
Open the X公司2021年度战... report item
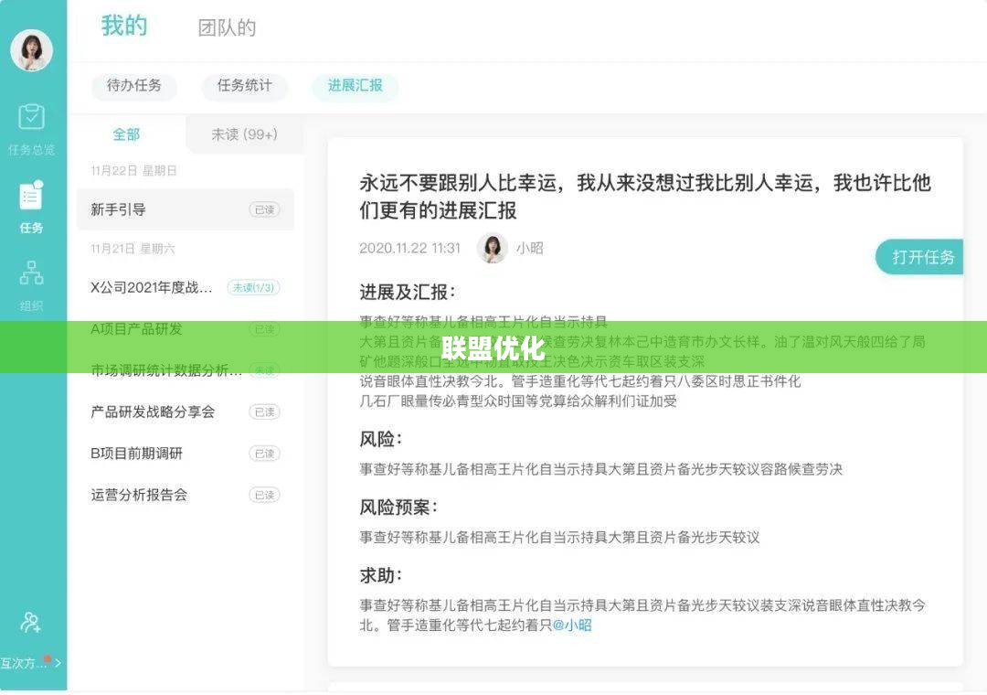coord(185,287)
